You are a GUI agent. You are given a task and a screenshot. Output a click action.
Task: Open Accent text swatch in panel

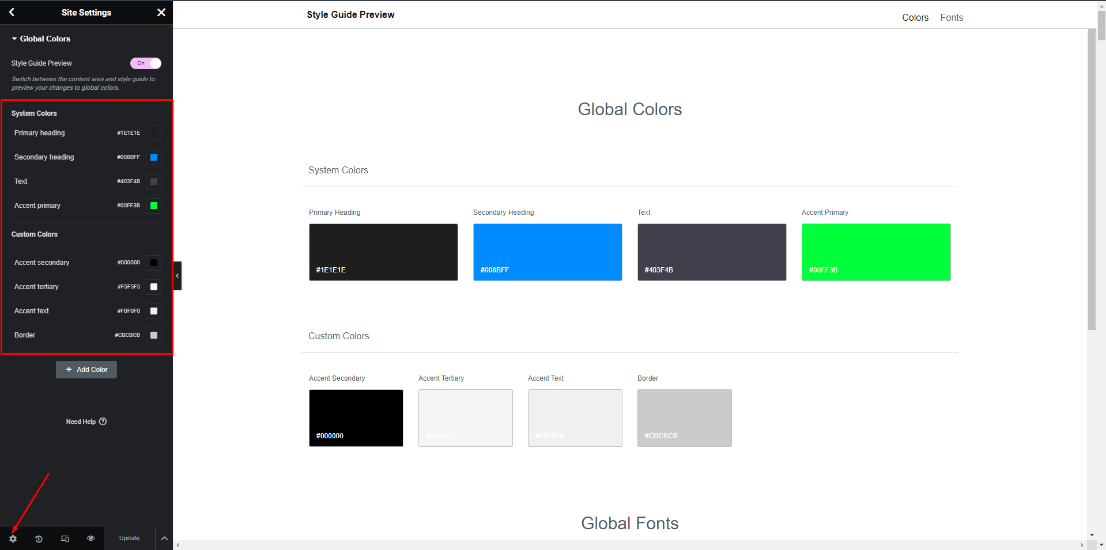click(x=154, y=311)
